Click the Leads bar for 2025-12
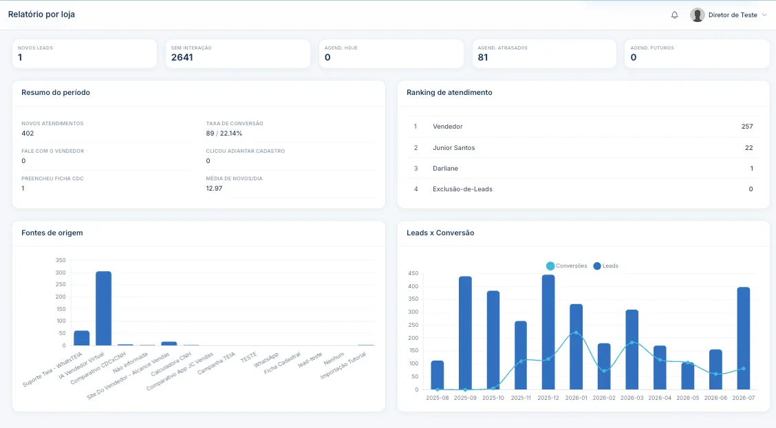This screenshot has width=776, height=428. 548,332
